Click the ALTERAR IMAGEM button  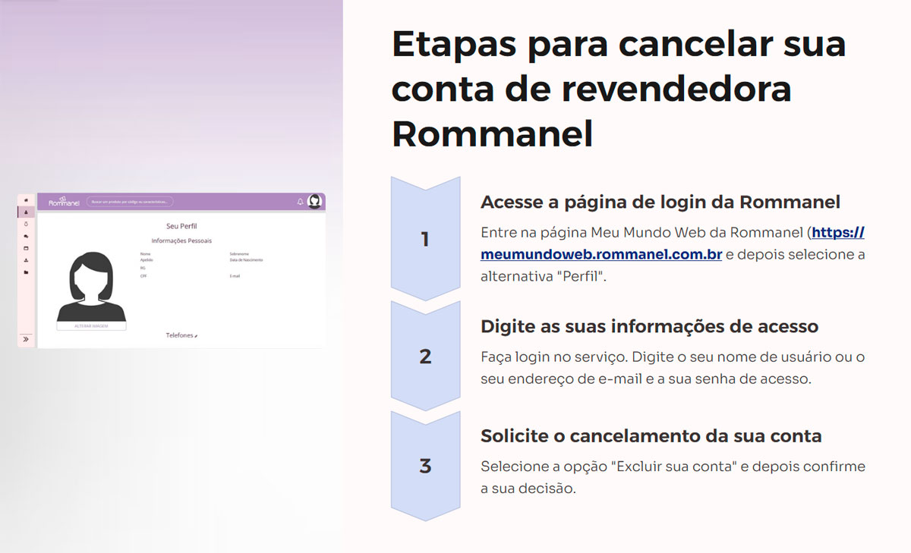point(91,326)
